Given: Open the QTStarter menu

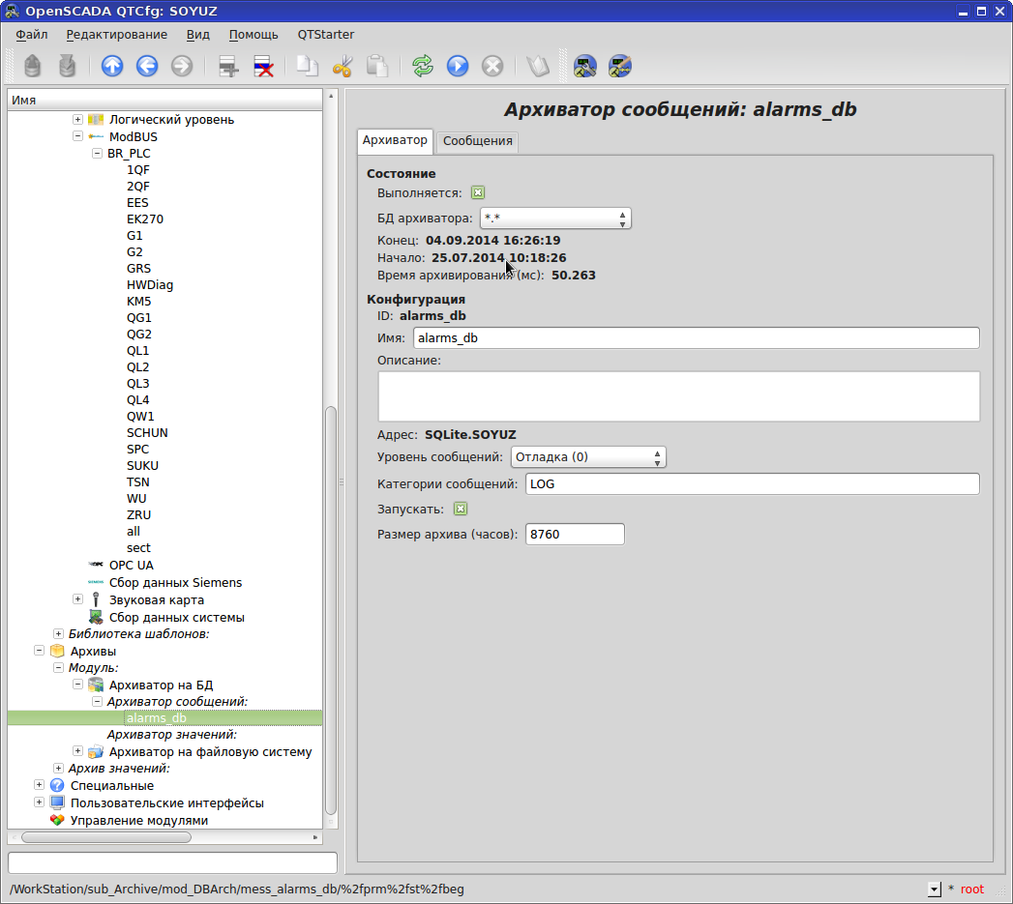Looking at the screenshot, I should point(326,34).
